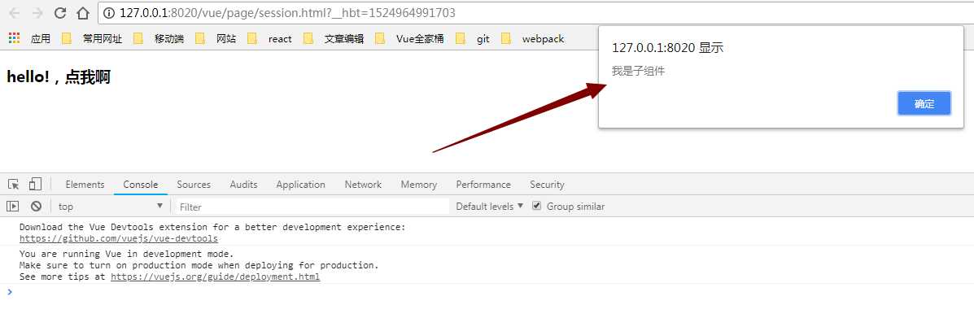Click the 127.0.0.1:8020 显示 dialog title
This screenshot has height=318, width=974.
pyautogui.click(x=668, y=48)
